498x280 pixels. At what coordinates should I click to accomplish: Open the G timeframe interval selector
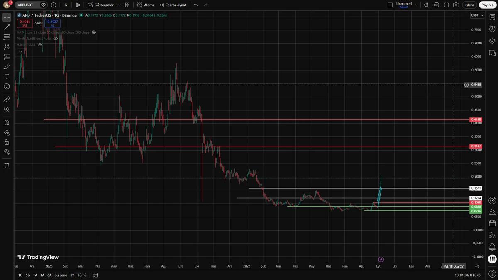click(x=66, y=5)
